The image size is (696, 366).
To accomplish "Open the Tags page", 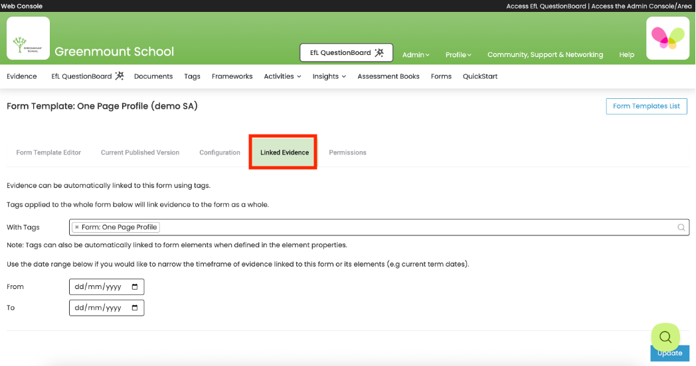I will tap(192, 76).
